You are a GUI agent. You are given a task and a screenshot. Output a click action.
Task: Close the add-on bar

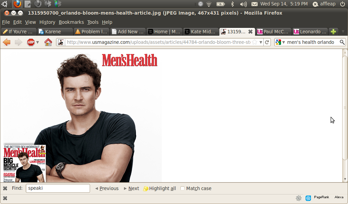[x=5, y=198]
